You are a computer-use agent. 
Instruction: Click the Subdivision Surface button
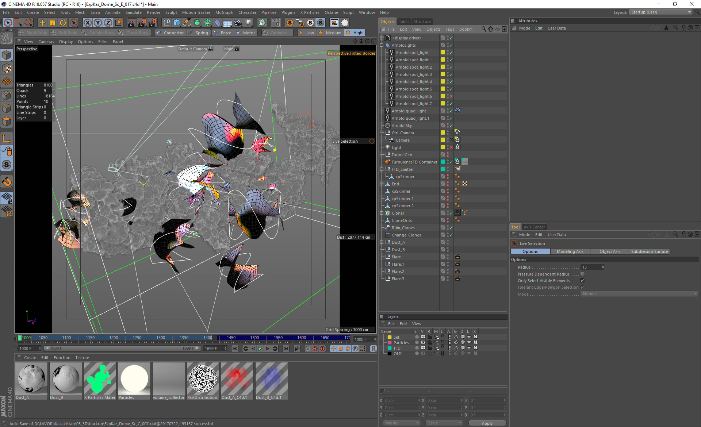(650, 251)
